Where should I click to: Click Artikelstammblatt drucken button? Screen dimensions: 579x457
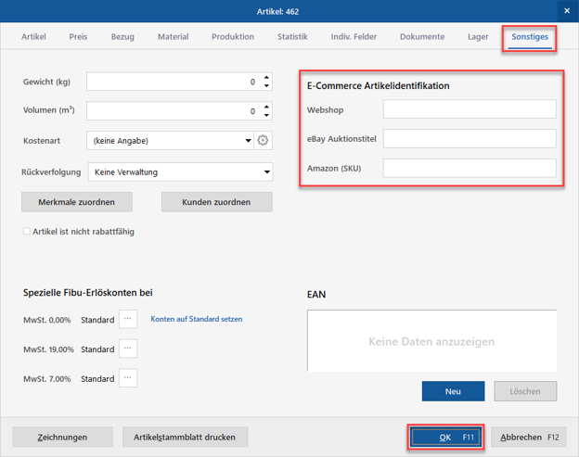pos(185,437)
